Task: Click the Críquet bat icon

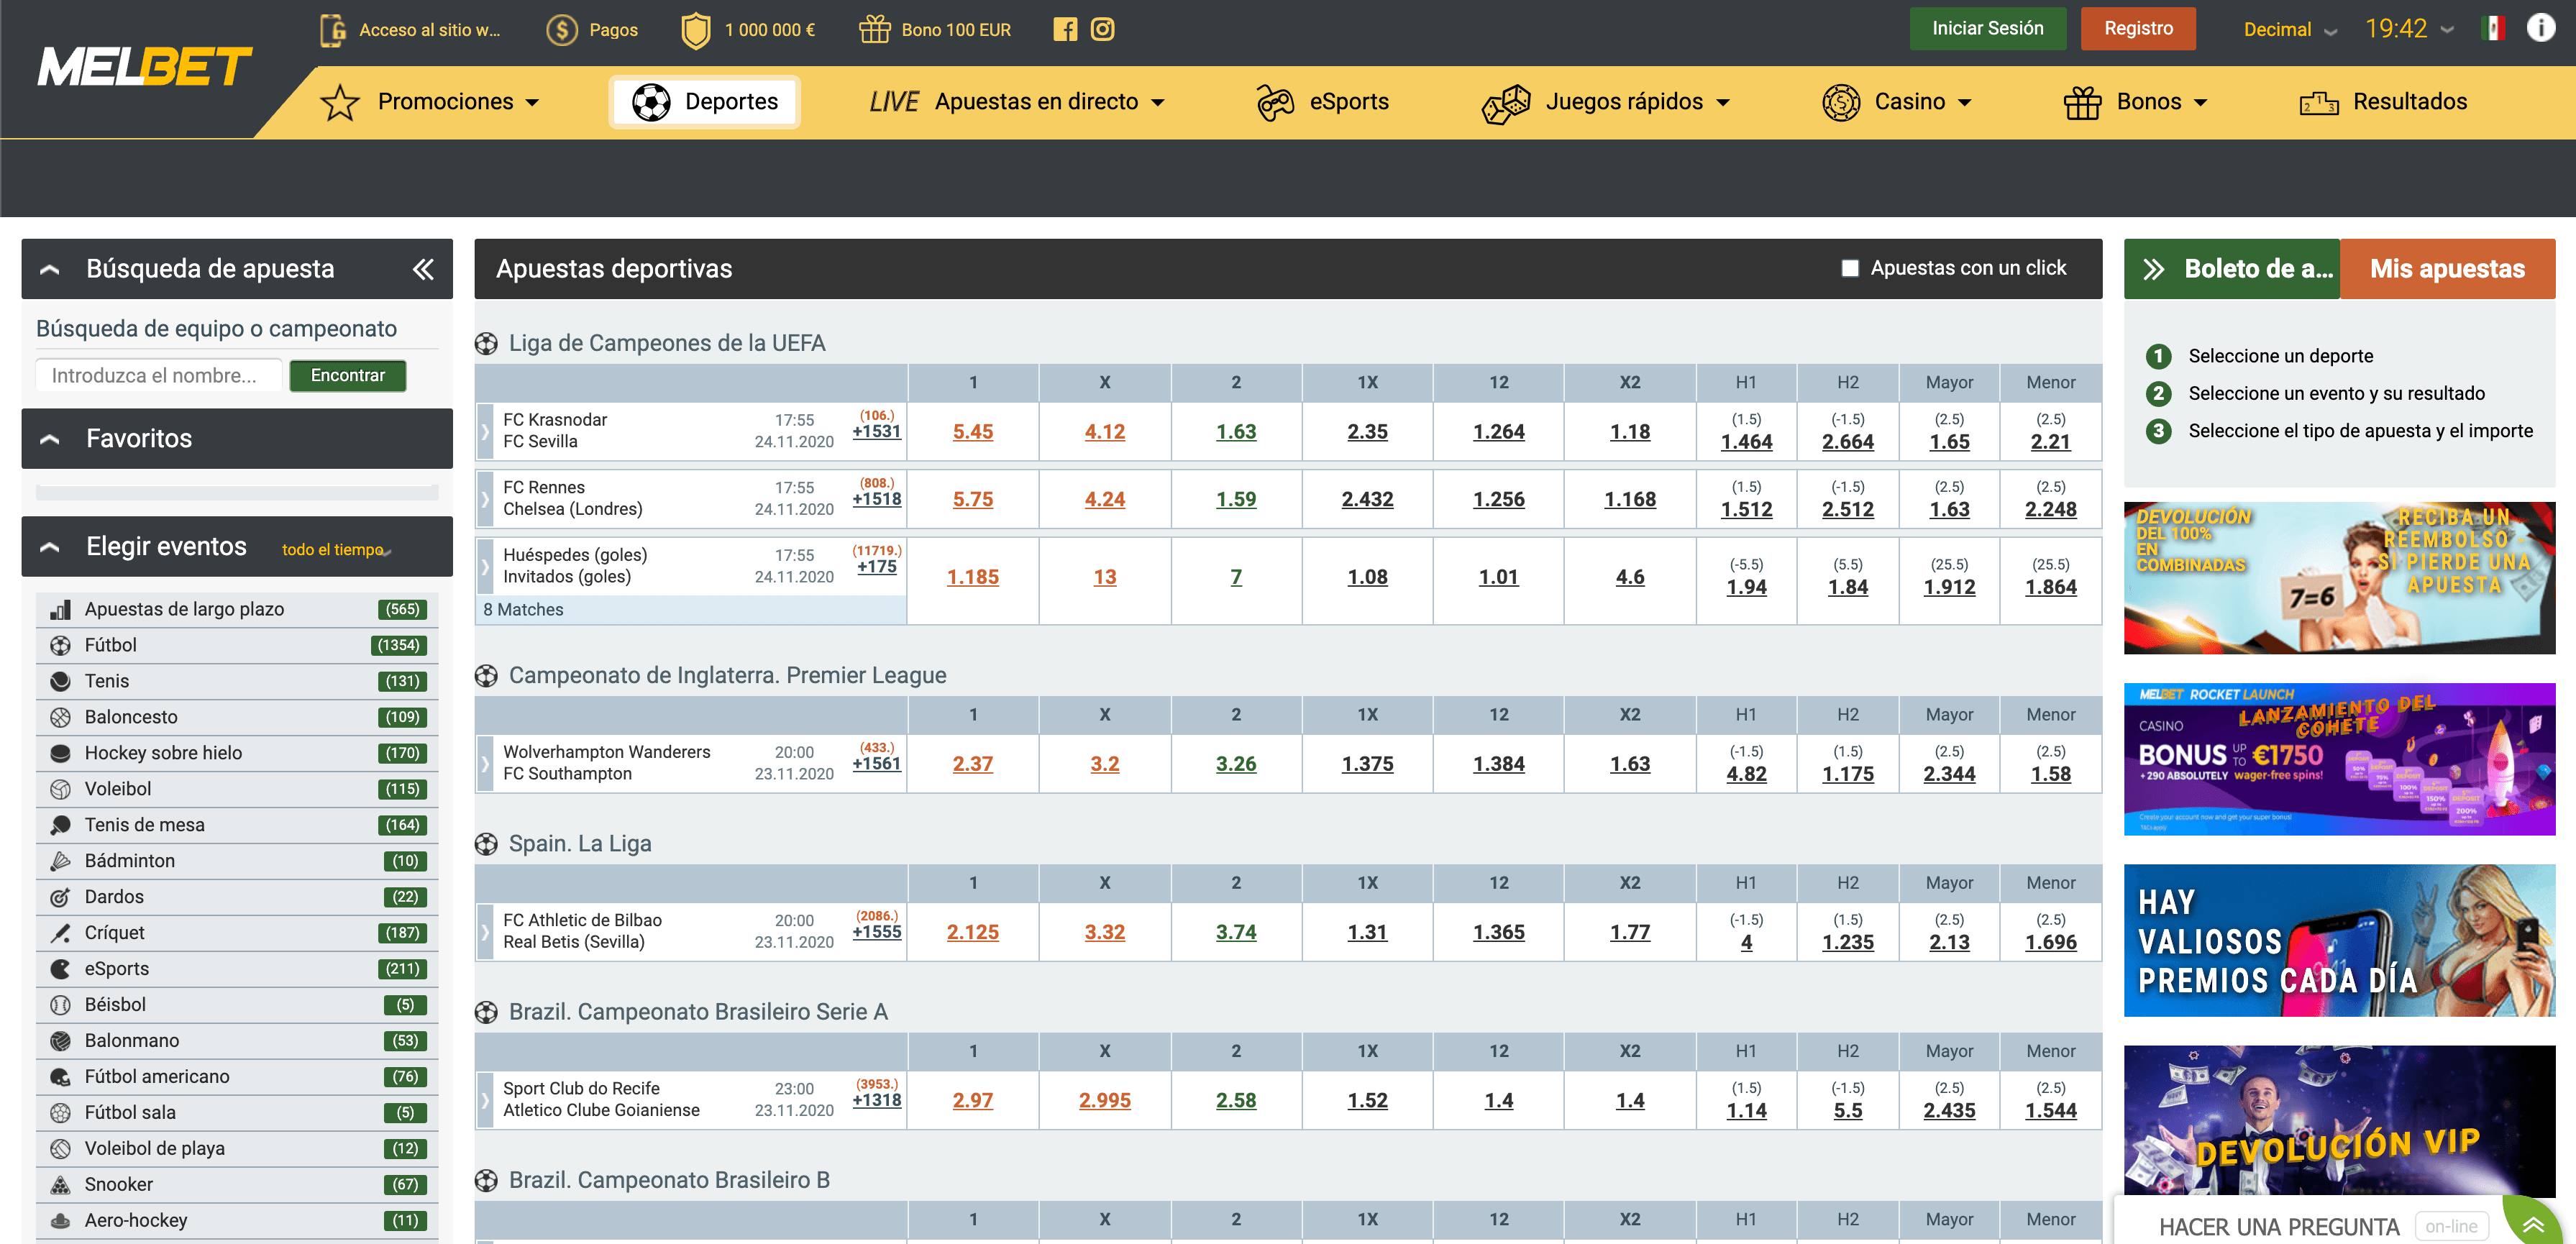Action: click(x=61, y=933)
